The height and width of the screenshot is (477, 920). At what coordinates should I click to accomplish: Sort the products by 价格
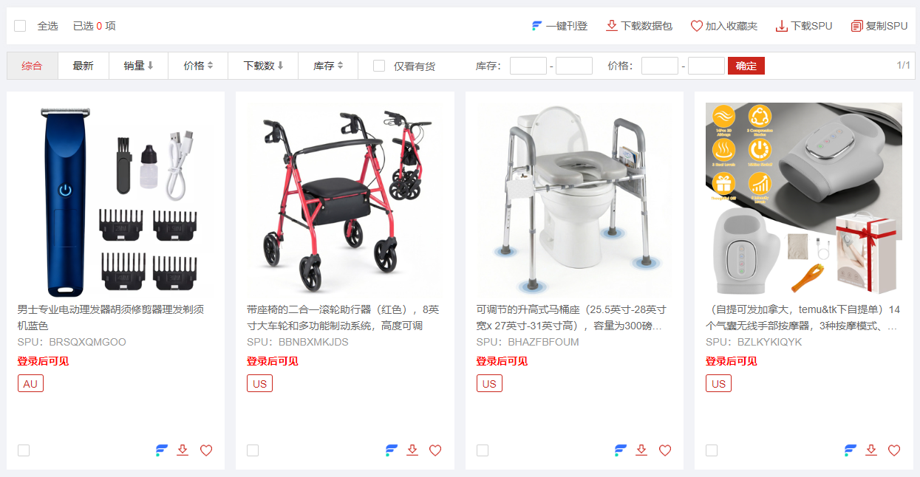199,66
